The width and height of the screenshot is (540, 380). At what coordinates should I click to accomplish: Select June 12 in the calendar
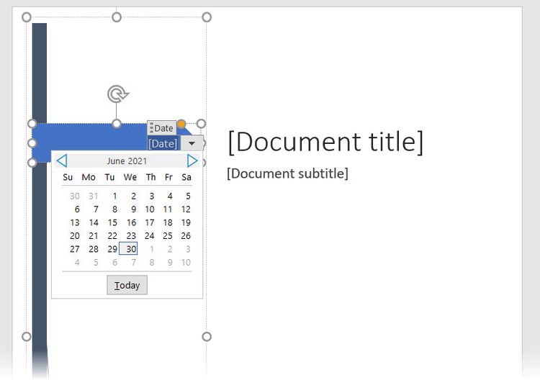pos(186,209)
